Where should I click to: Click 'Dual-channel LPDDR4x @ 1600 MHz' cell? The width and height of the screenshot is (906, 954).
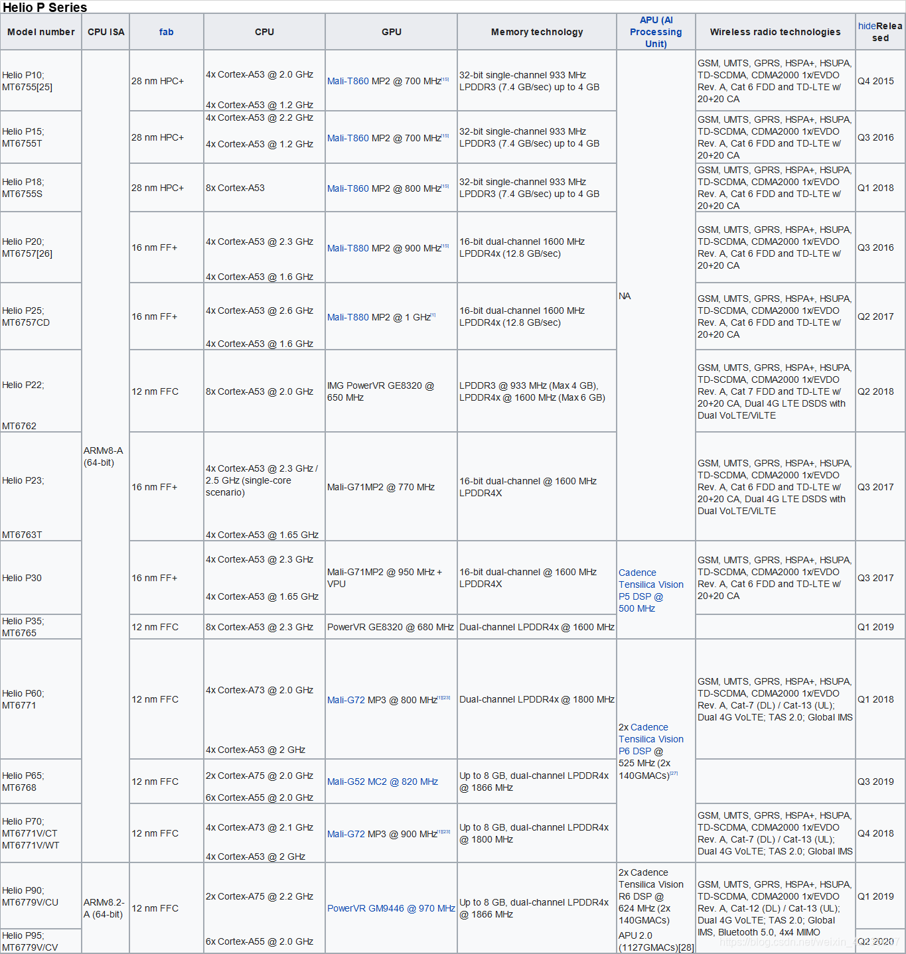click(537, 627)
